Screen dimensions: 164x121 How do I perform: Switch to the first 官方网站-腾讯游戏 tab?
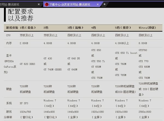16,4
